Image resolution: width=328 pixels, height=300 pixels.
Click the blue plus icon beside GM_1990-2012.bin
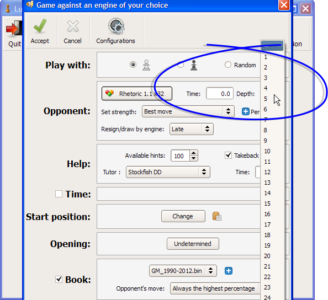[x=229, y=271]
